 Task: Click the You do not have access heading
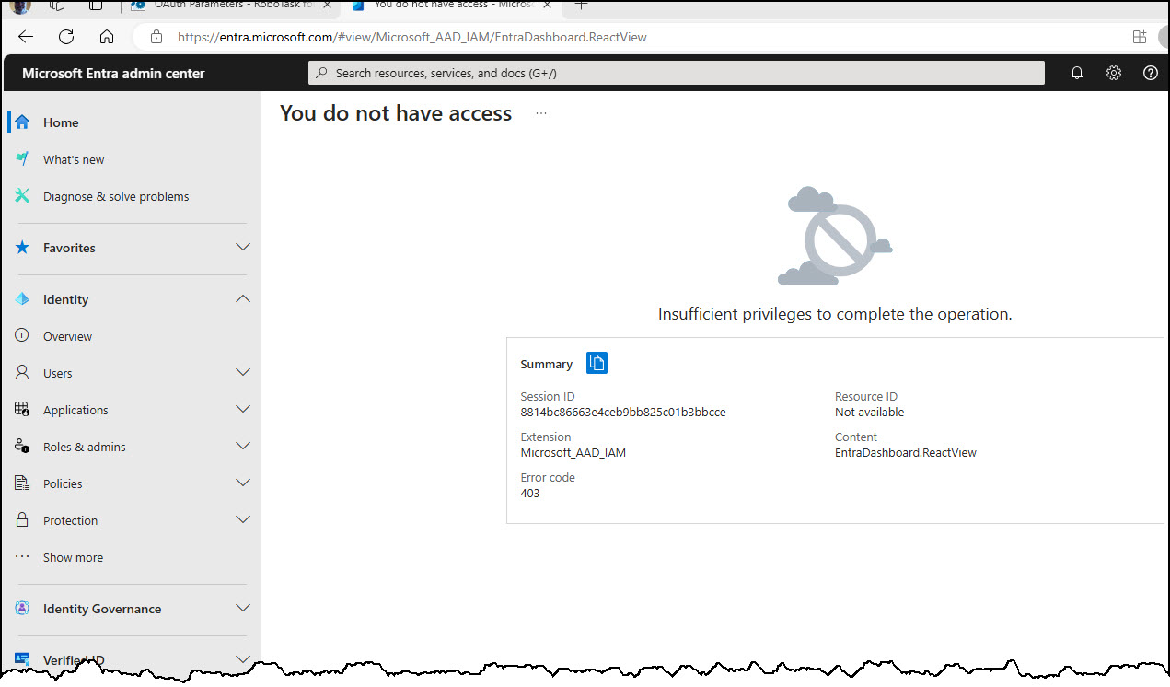396,113
